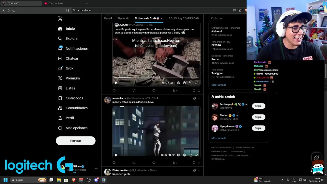Open settings on aaron lacra video
This screenshot has height=184, width=327.
184,155
